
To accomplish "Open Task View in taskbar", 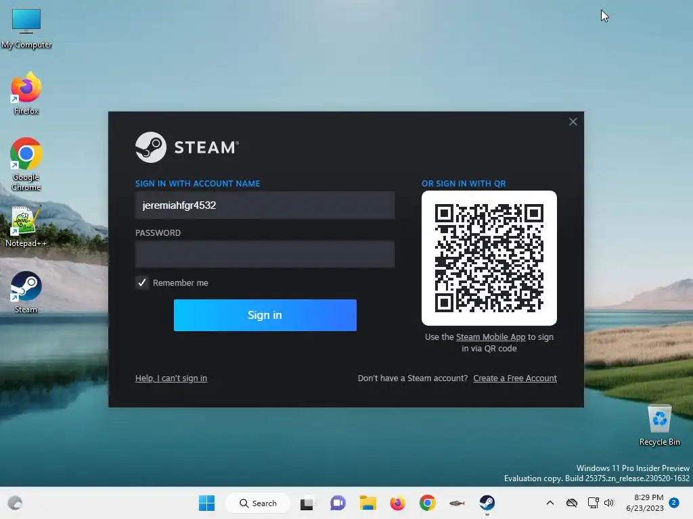I will coord(307,503).
